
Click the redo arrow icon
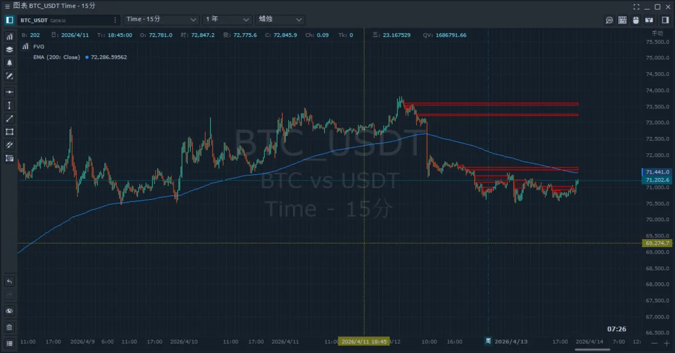tap(9, 295)
